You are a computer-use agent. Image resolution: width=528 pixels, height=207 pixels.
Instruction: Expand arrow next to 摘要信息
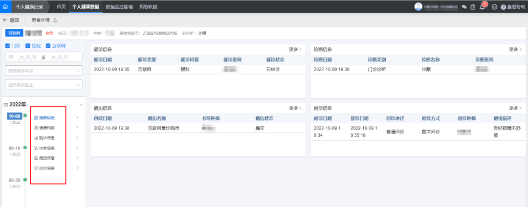[77, 118]
